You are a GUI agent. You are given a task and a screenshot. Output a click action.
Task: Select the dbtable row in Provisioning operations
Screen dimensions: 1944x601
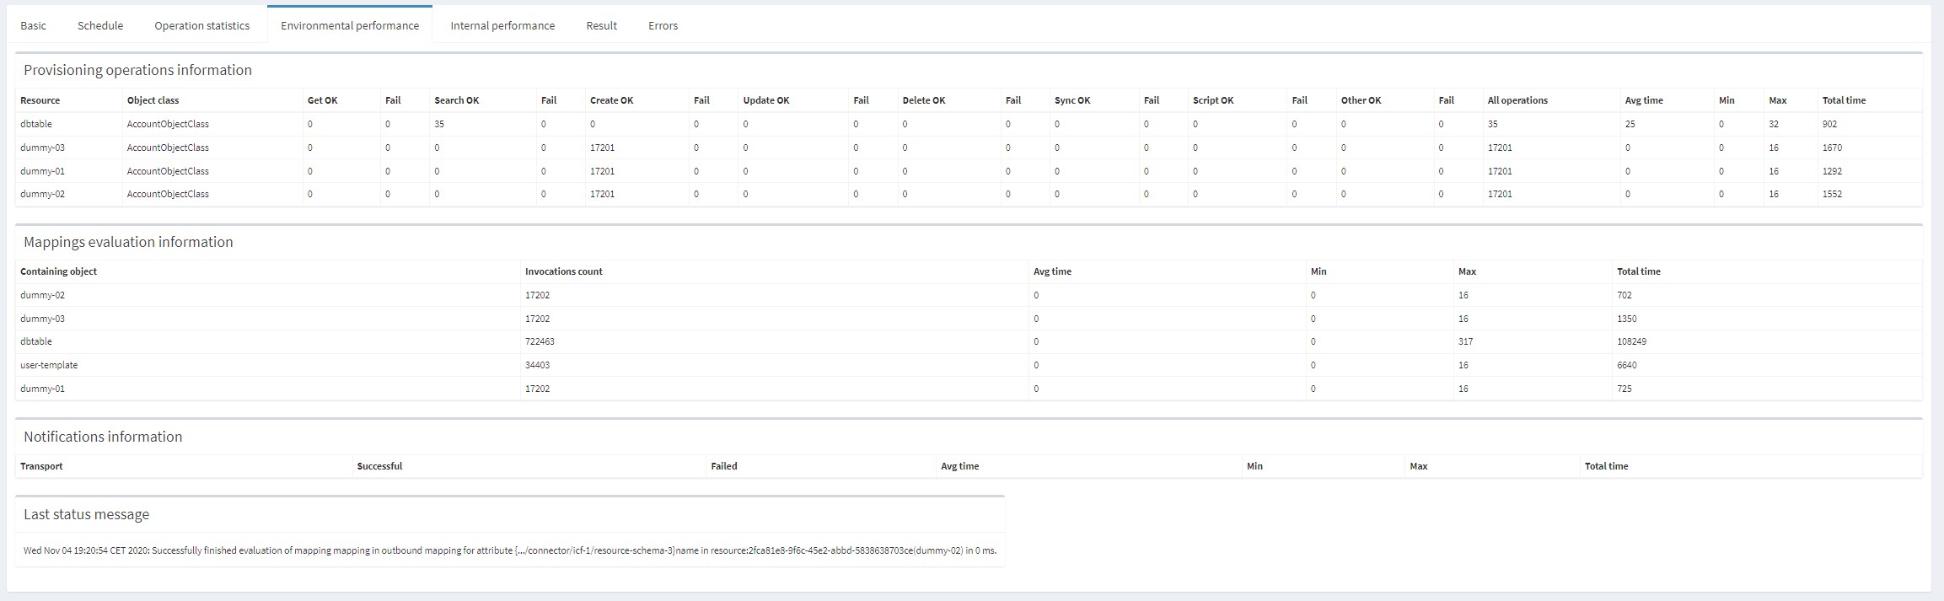pyautogui.click(x=36, y=124)
